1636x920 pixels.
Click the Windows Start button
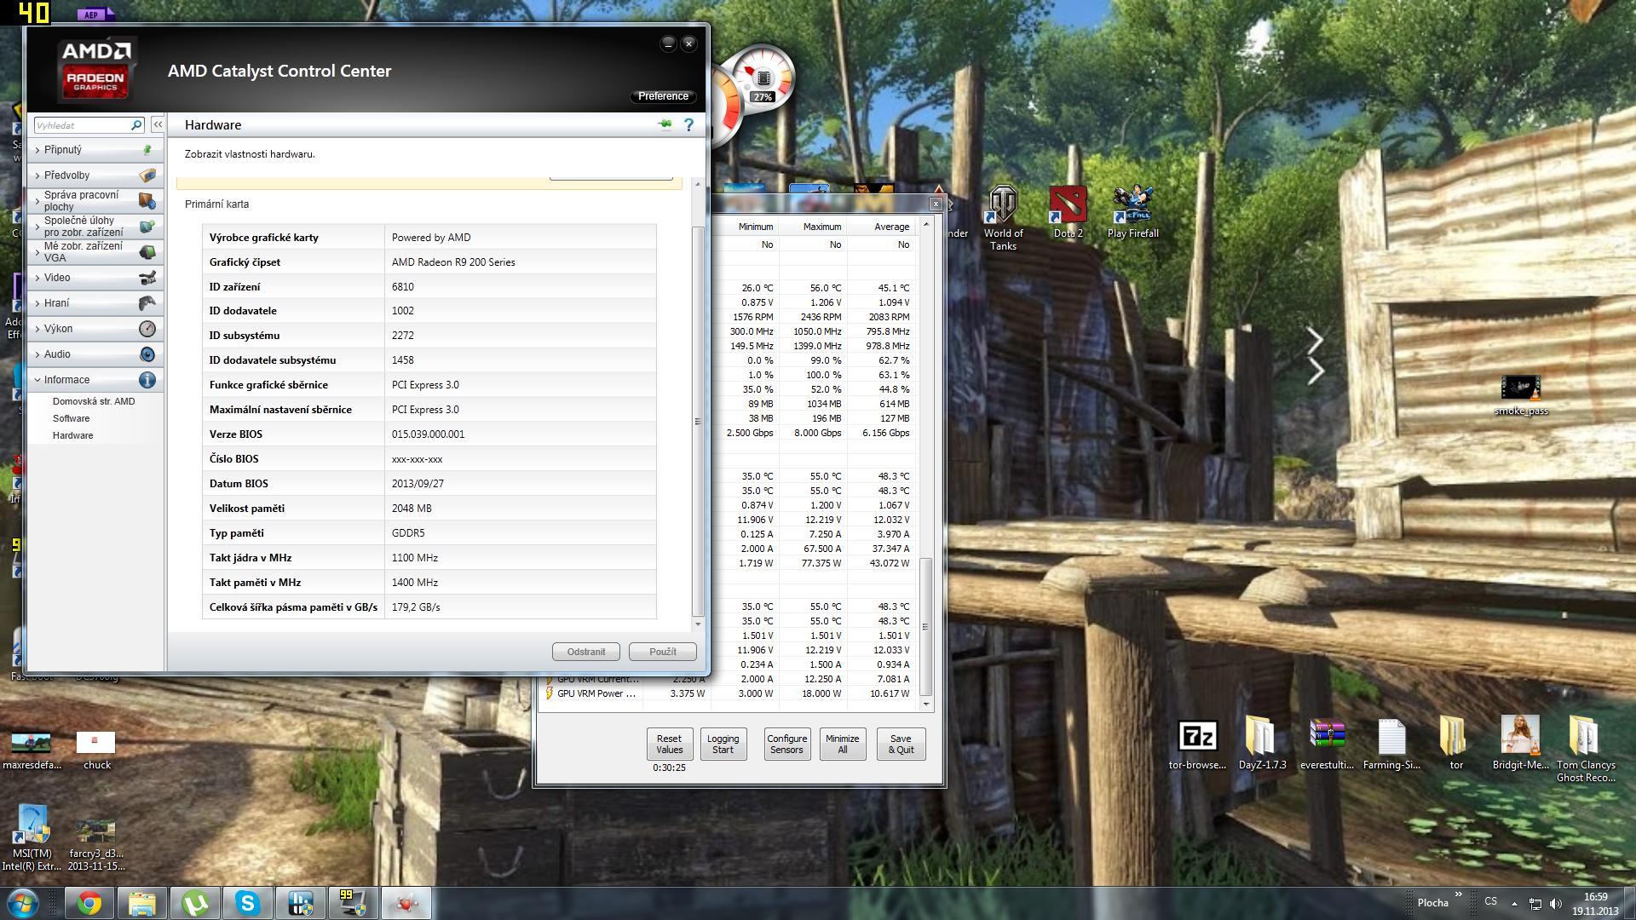point(23,903)
